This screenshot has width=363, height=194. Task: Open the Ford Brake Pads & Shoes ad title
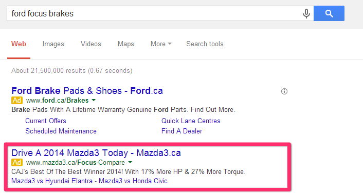click(x=87, y=91)
